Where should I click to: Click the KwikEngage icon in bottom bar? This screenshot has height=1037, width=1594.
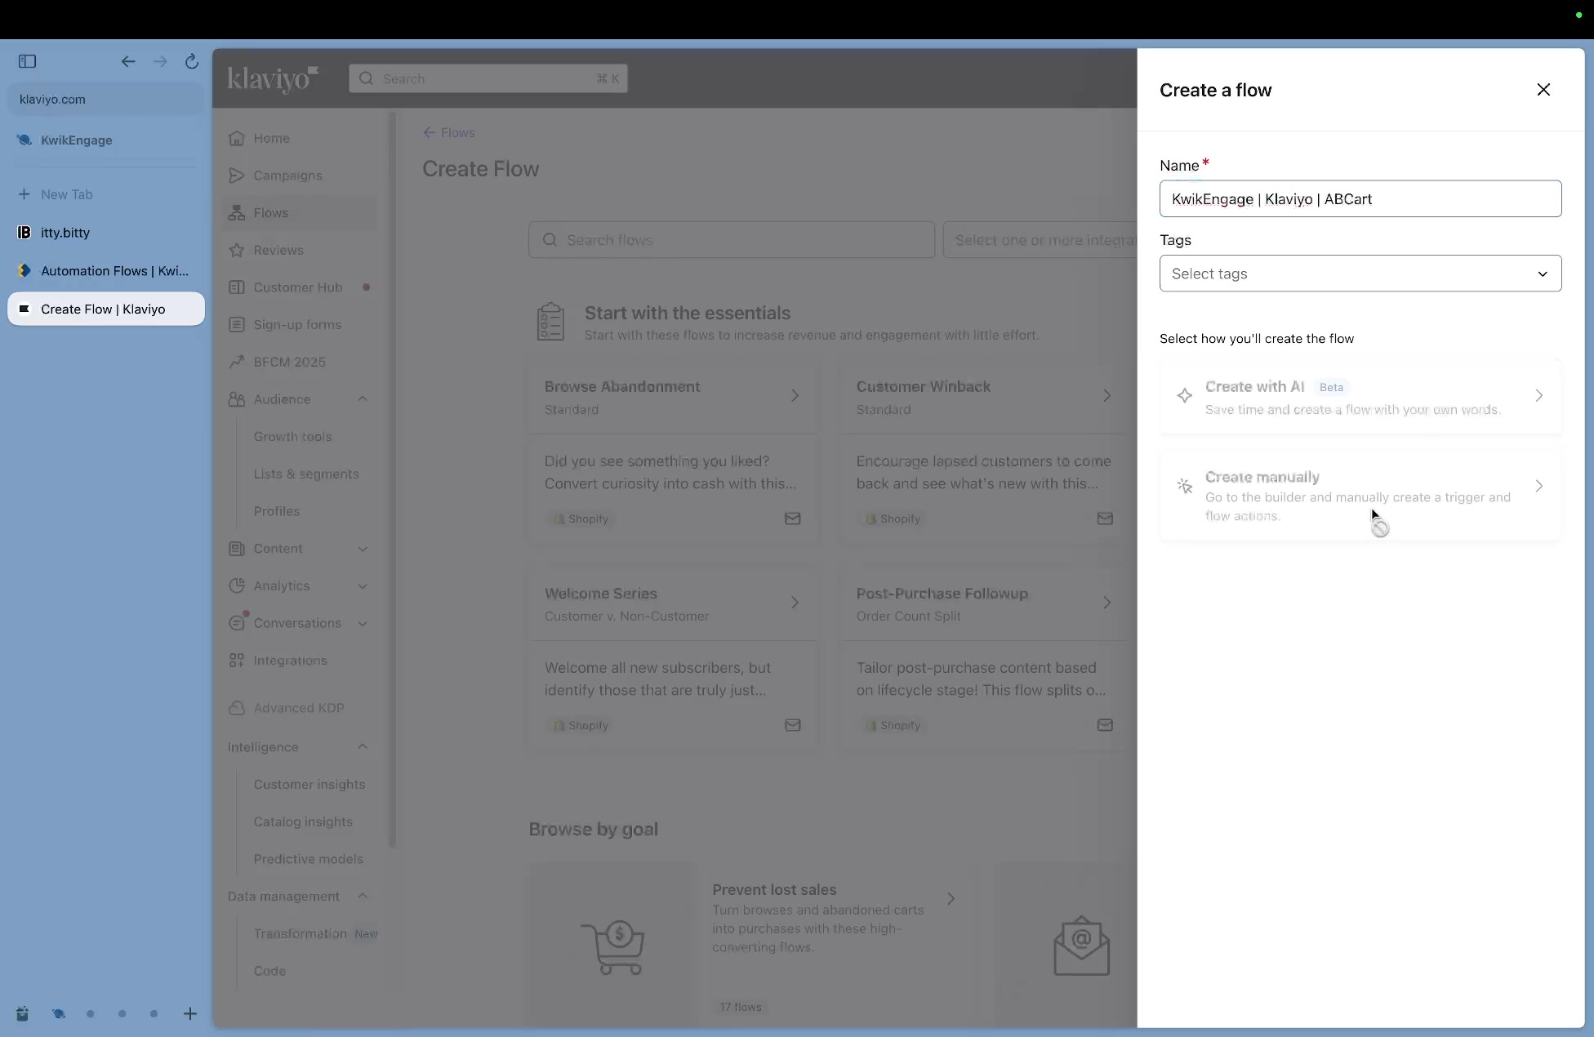coord(58,1013)
